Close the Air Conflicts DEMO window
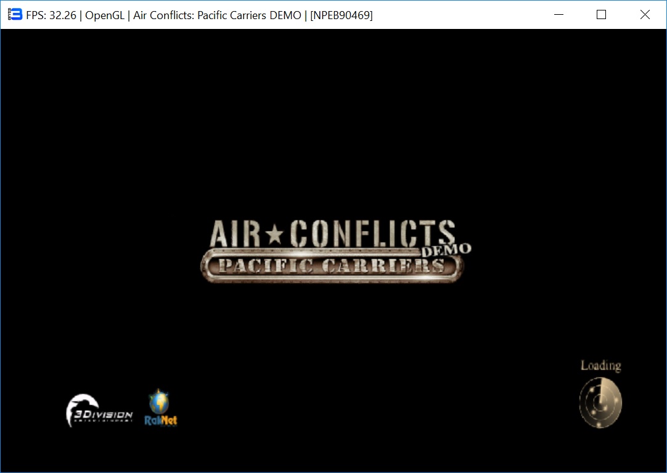 [644, 14]
